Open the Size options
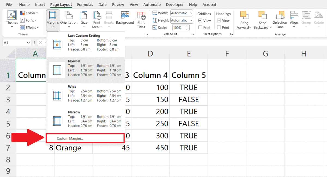The image size is (327, 177). pos(84,20)
